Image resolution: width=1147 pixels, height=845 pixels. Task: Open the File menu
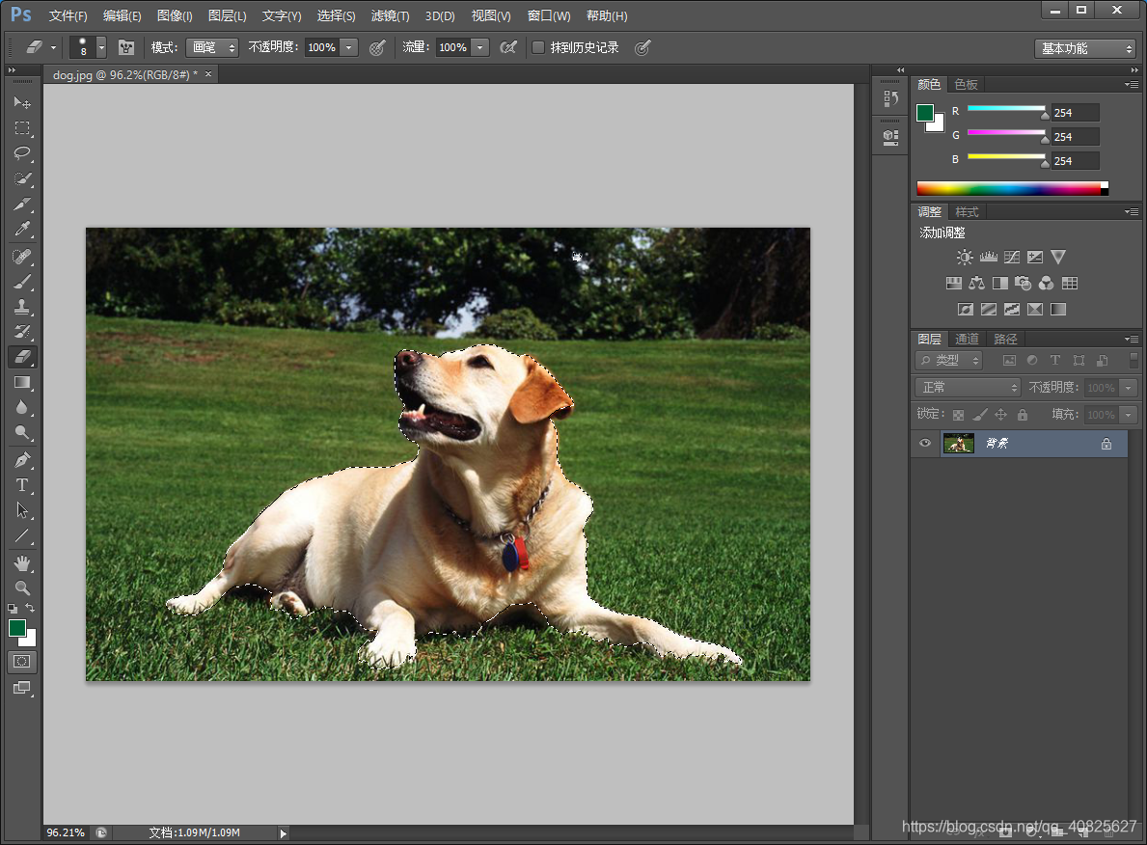tap(68, 16)
